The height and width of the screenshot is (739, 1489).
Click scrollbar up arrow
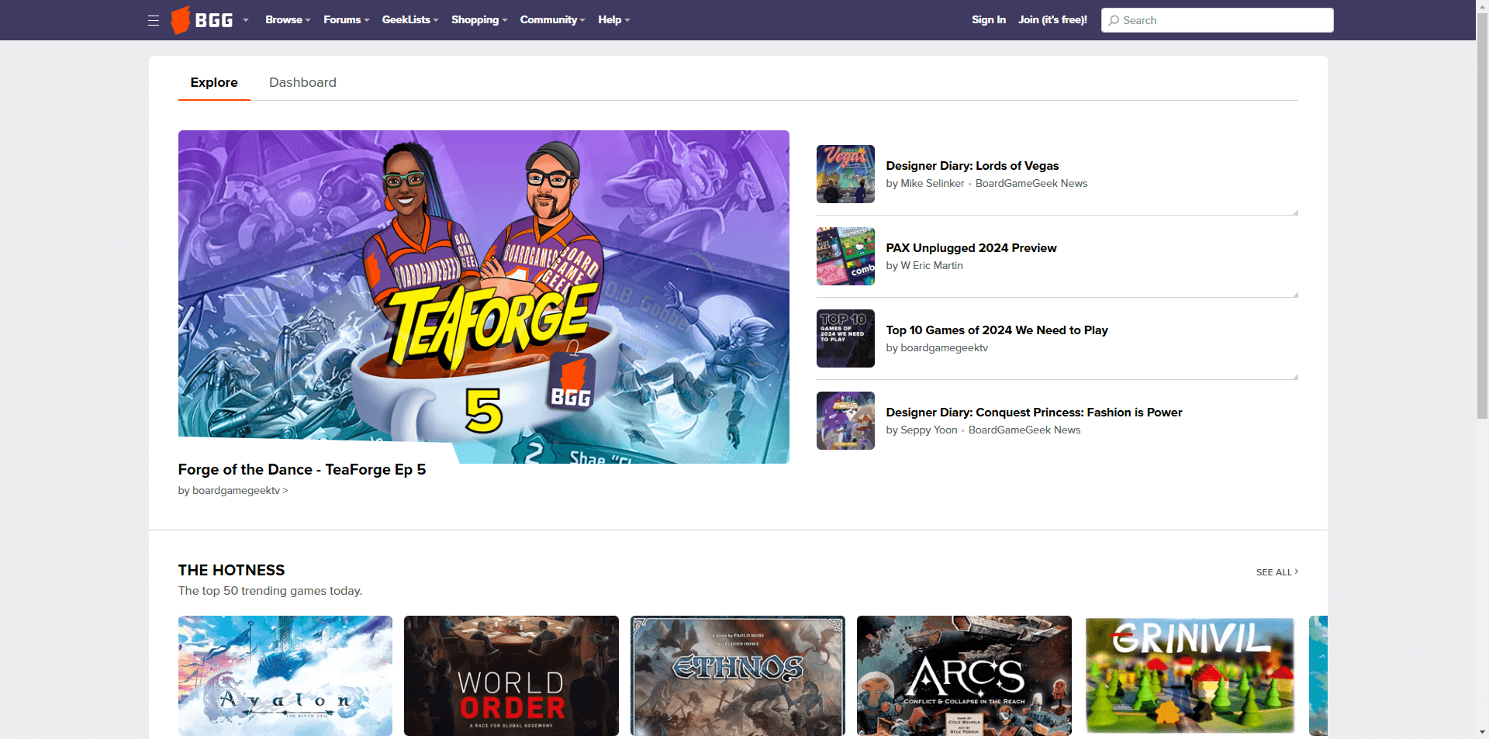pos(1482,5)
